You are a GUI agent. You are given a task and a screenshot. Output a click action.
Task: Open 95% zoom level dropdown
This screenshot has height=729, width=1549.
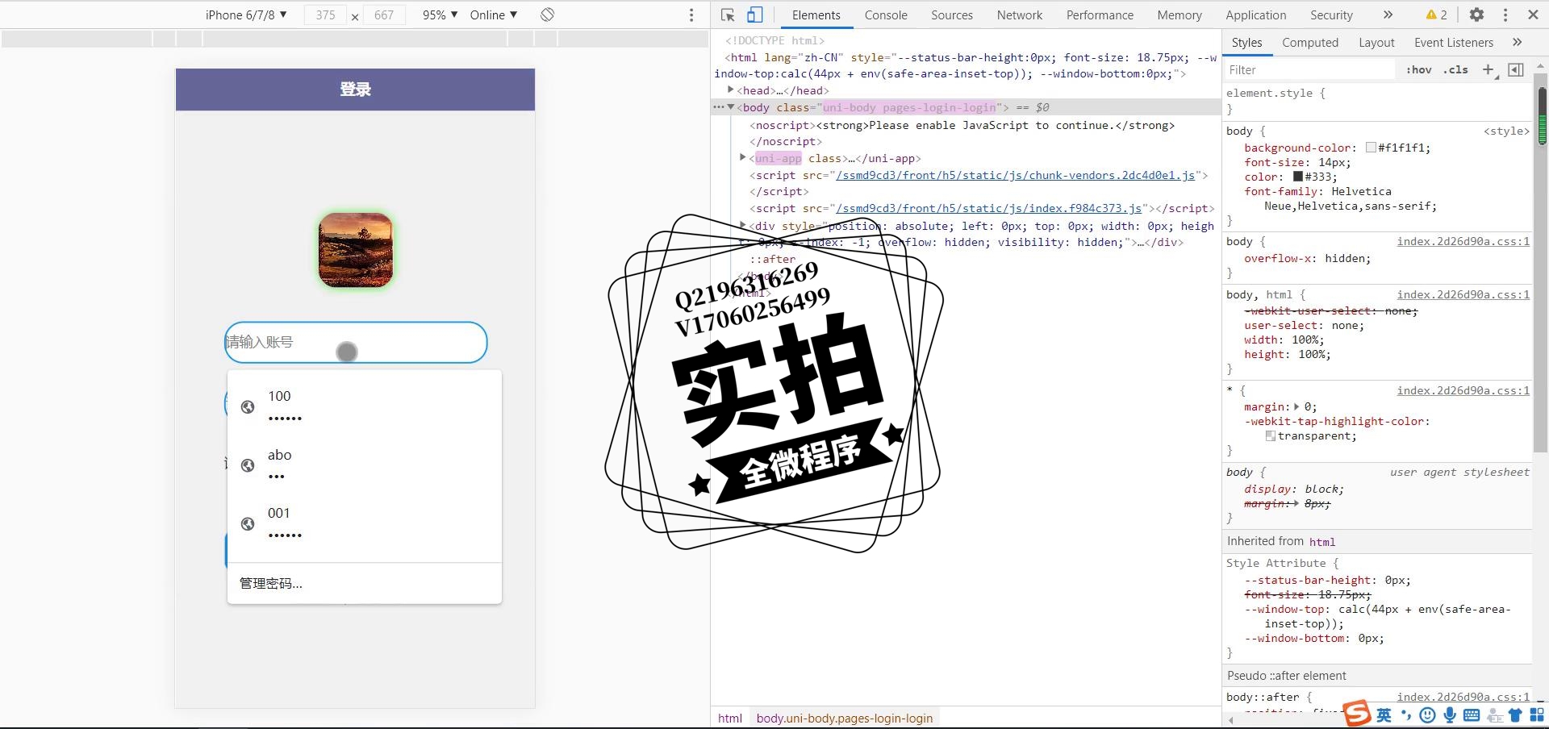point(440,15)
